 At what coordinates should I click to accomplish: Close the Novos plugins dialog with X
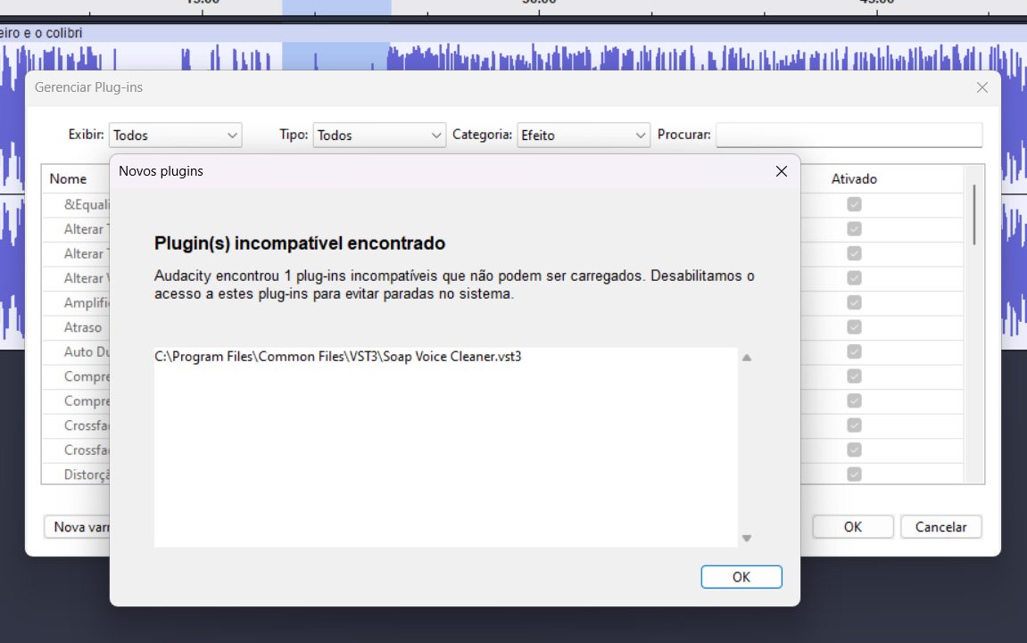click(x=781, y=171)
